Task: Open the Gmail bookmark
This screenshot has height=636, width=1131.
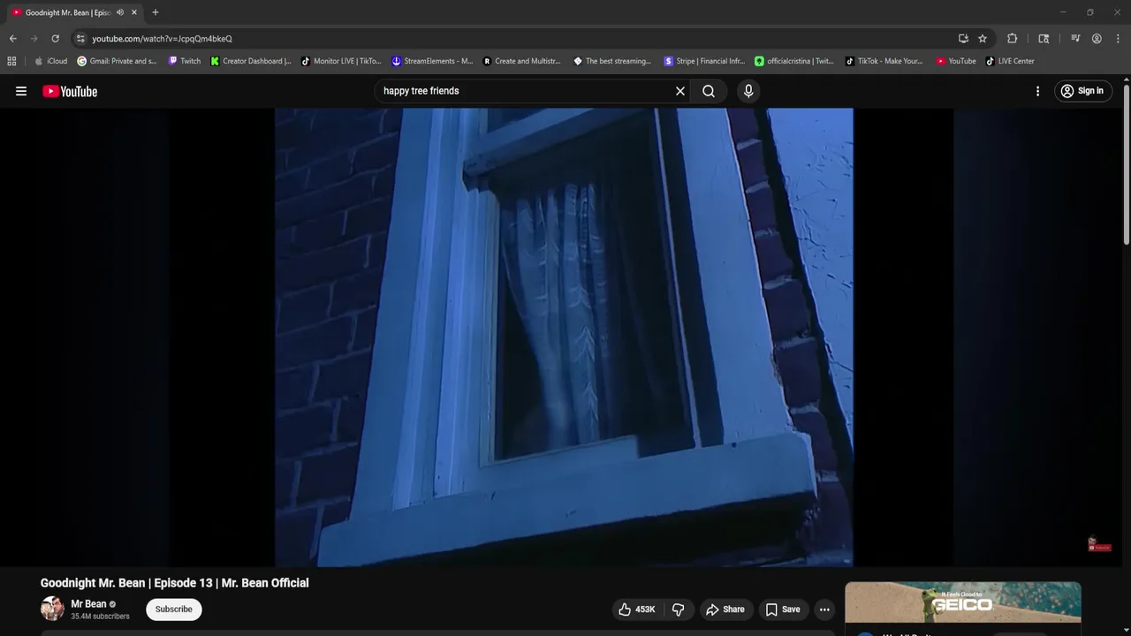Action: tap(118, 61)
